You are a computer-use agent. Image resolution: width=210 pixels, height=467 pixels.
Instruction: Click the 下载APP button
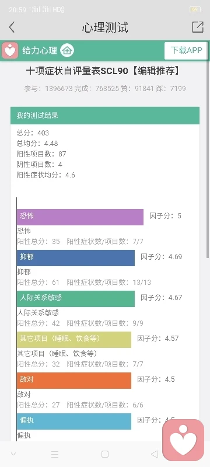[186, 50]
